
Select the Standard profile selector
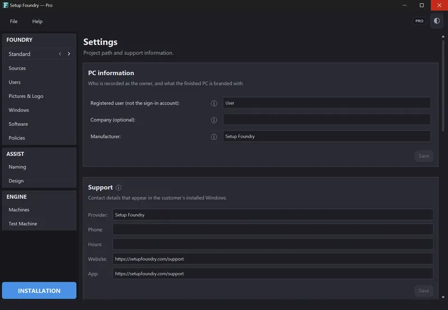39,54
